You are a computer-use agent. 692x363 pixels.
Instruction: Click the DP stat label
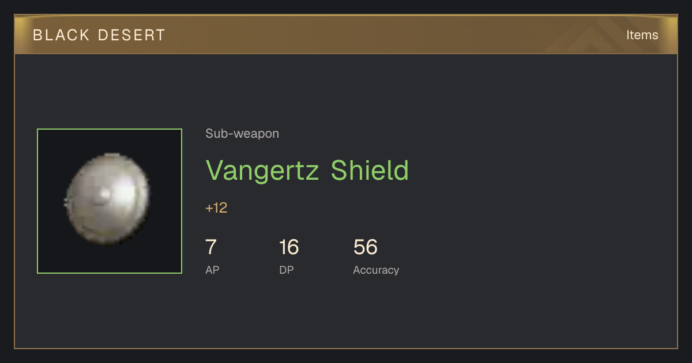tap(287, 270)
